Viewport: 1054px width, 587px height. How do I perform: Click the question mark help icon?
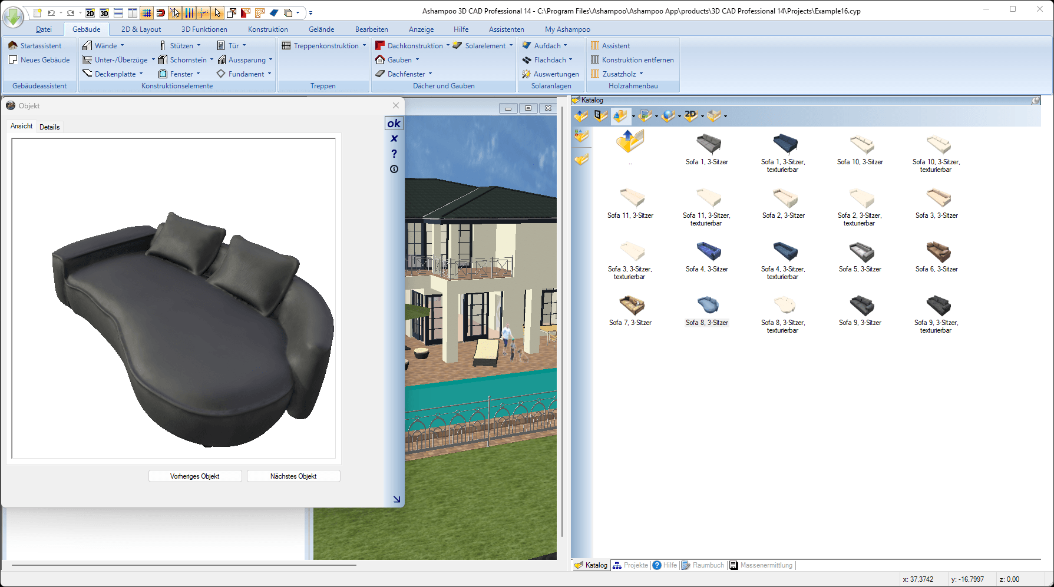(394, 154)
